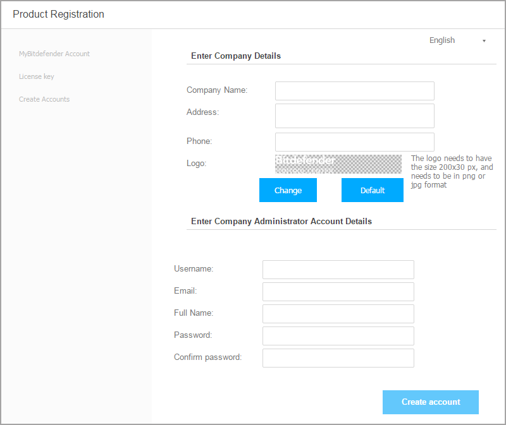Click the Username input field
The image size is (506, 425).
tap(338, 269)
